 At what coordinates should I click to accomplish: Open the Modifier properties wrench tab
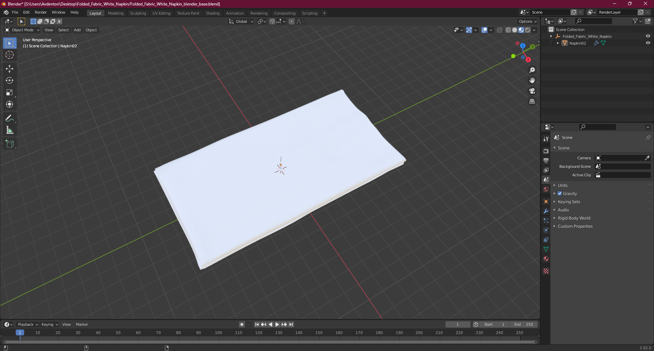coord(546,211)
